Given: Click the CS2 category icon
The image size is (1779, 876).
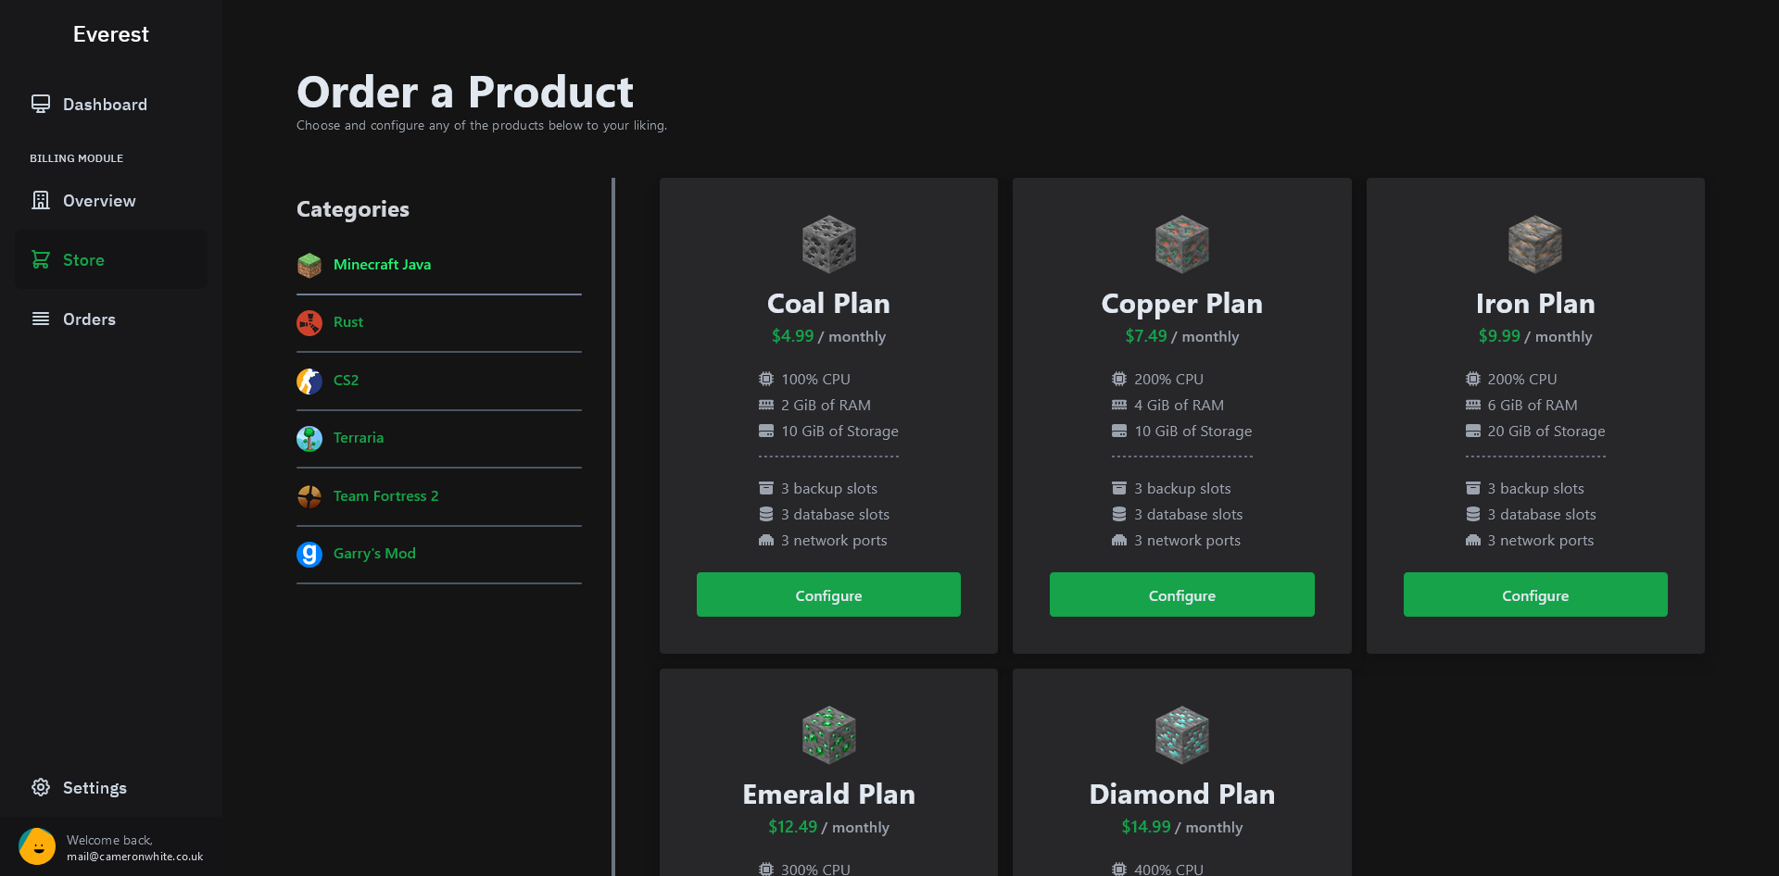Looking at the screenshot, I should [309, 381].
